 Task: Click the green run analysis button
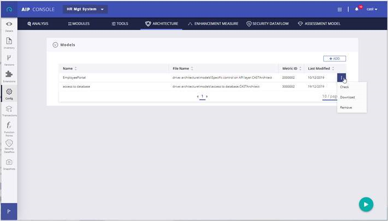[366, 204]
